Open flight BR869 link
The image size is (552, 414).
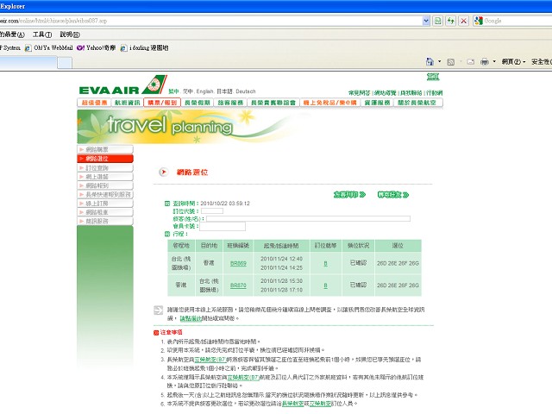point(238,262)
